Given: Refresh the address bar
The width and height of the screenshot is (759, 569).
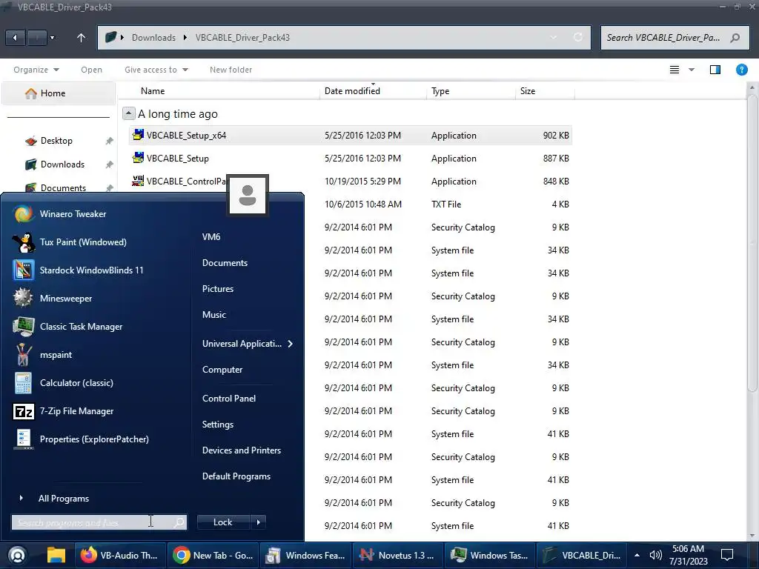Looking at the screenshot, I should pos(578,37).
